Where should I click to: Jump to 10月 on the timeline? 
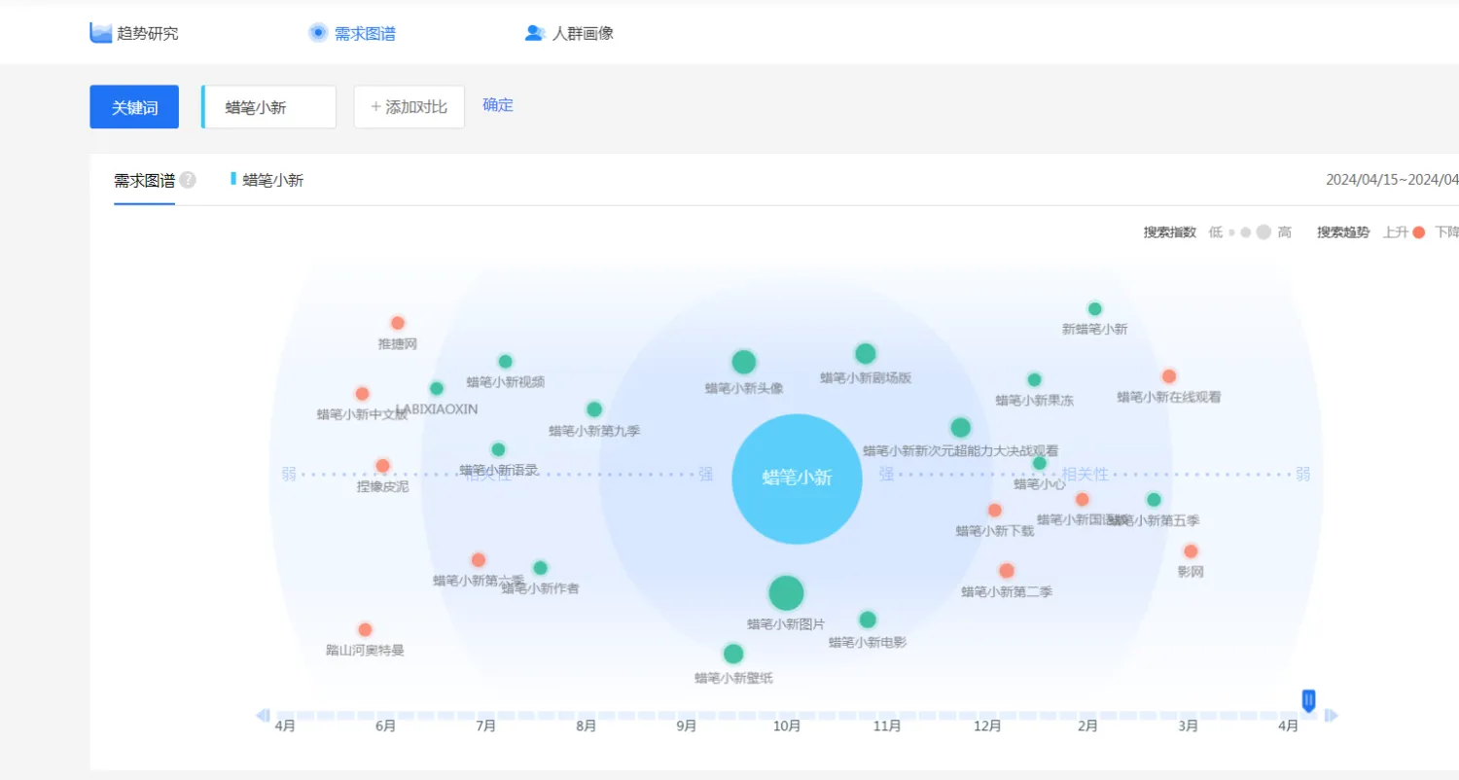787,726
